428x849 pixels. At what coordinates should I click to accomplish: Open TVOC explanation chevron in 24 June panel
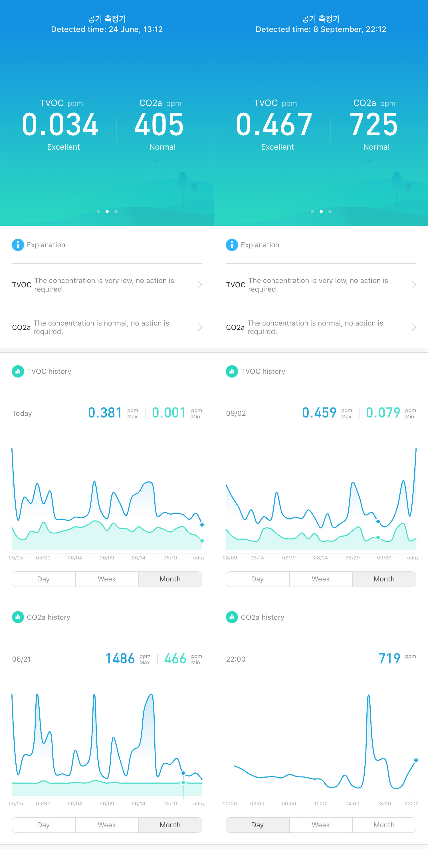200,285
